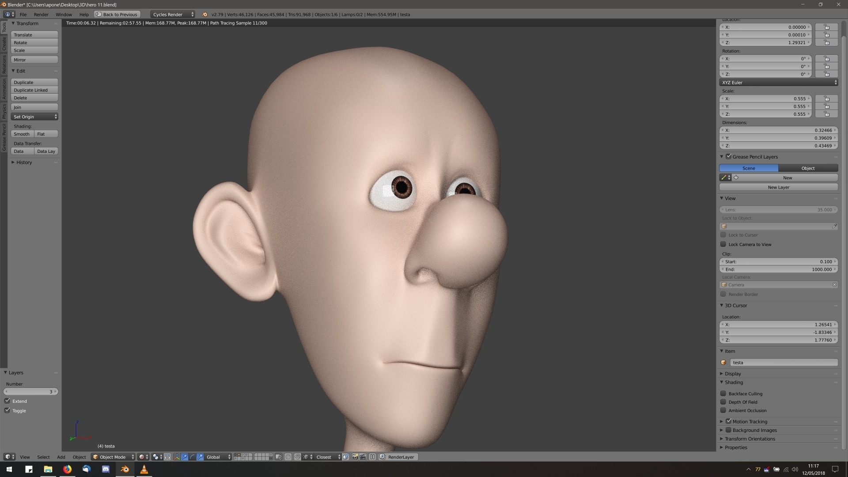
Task: Toggle the lock icon for Location X
Action: (x=826, y=27)
